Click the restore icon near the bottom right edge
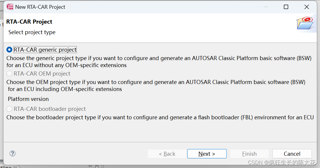This screenshot has height=168, width=320. (x=97, y=166)
